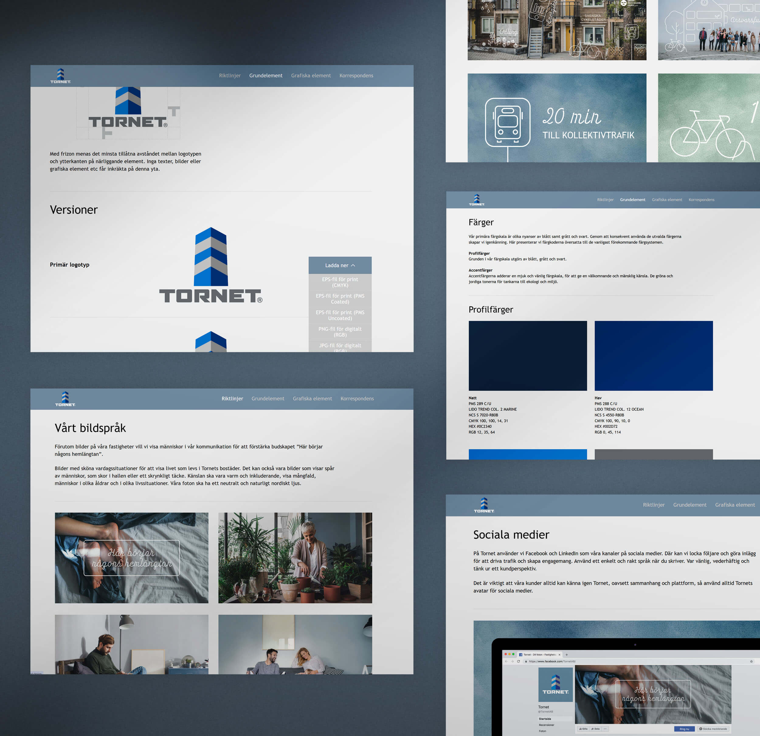760x736 pixels.
Task: Open Riktlinjer in Vårt bildspråk window nav
Action: pos(232,399)
